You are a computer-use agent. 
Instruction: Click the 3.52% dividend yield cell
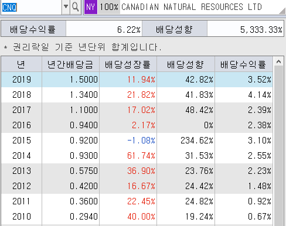tap(244, 80)
